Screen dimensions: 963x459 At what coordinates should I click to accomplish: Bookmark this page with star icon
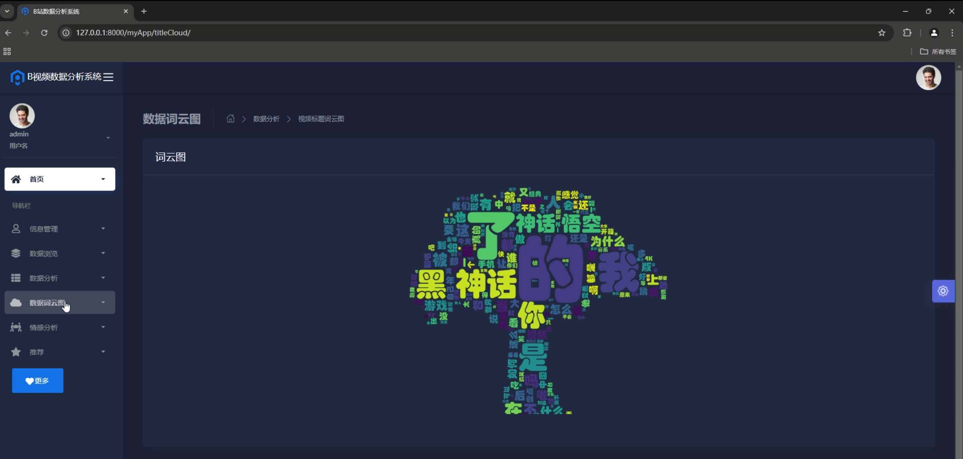coord(882,33)
